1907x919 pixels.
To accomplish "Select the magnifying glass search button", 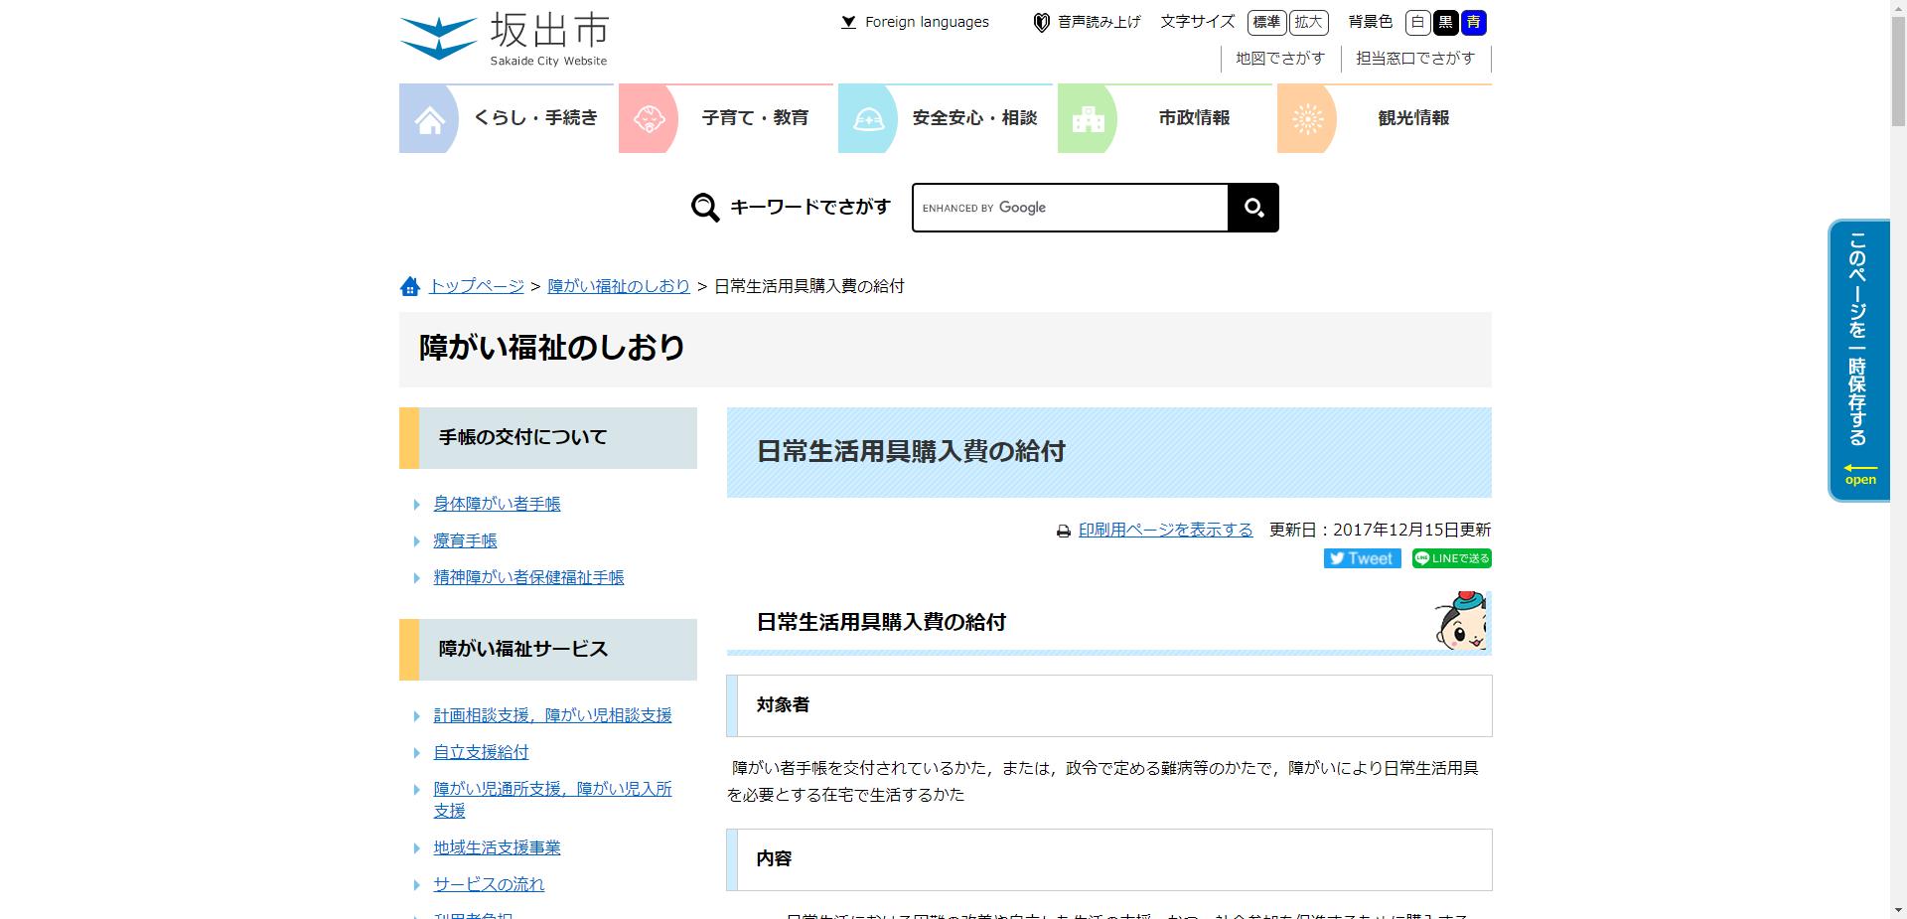I will point(1252,208).
